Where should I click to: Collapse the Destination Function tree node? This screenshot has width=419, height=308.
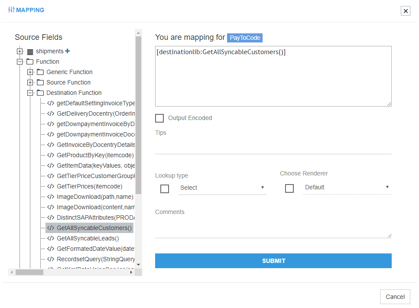(30, 93)
